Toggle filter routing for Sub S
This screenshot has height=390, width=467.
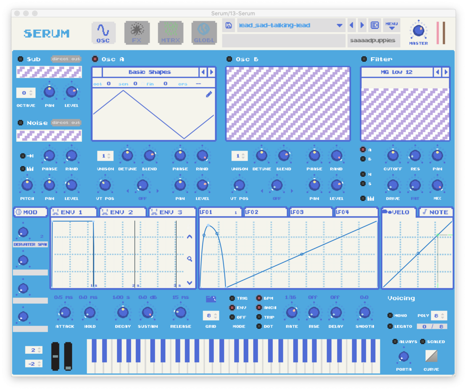coord(363,184)
